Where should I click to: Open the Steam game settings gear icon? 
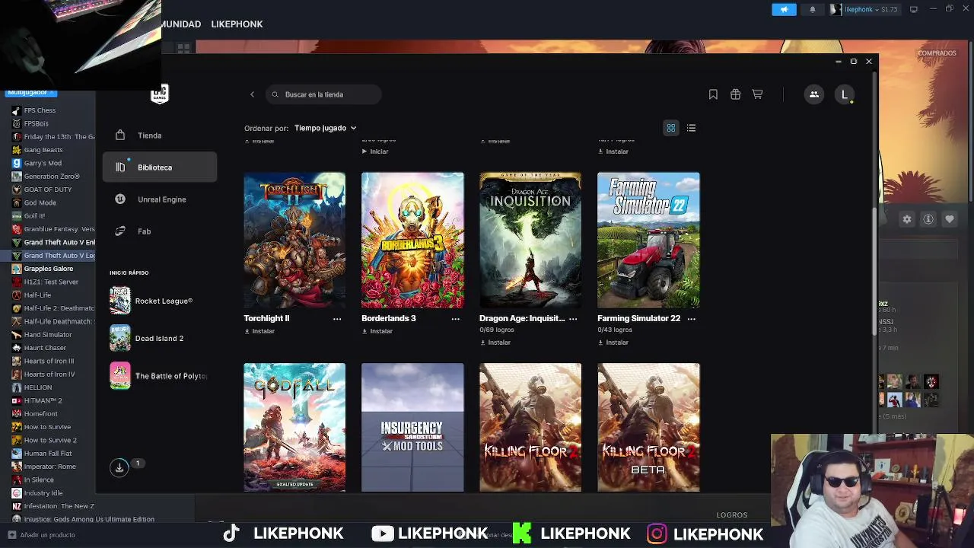906,219
